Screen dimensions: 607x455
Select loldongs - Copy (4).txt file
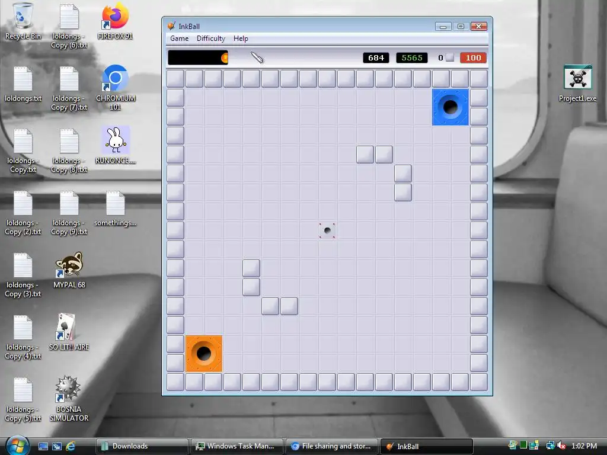[x=23, y=337]
